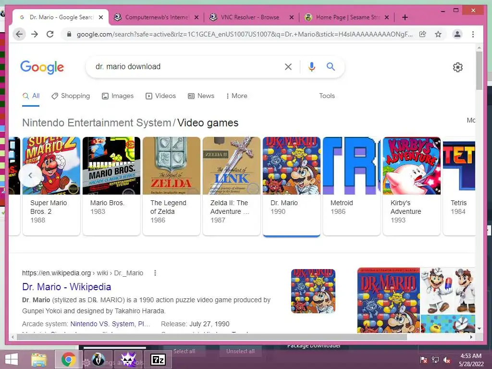492x369 pixels.
Task: Open a new tab with the plus button
Action: click(405, 17)
